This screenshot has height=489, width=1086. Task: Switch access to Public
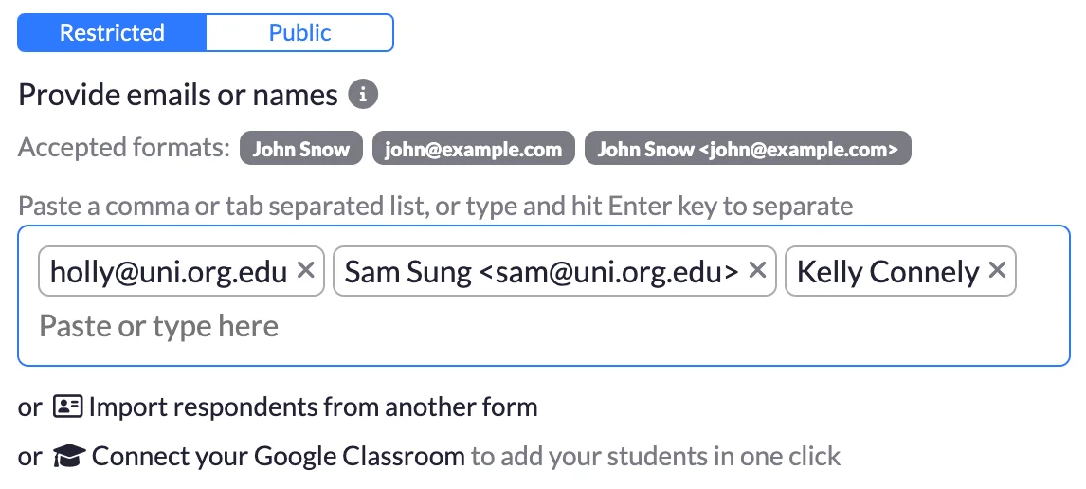(299, 33)
